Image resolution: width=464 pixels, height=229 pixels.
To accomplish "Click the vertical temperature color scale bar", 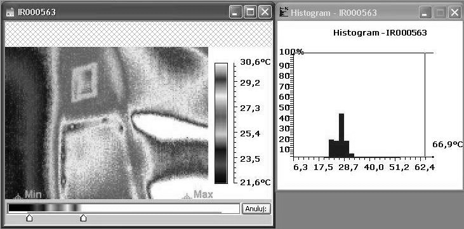I will tap(221, 123).
